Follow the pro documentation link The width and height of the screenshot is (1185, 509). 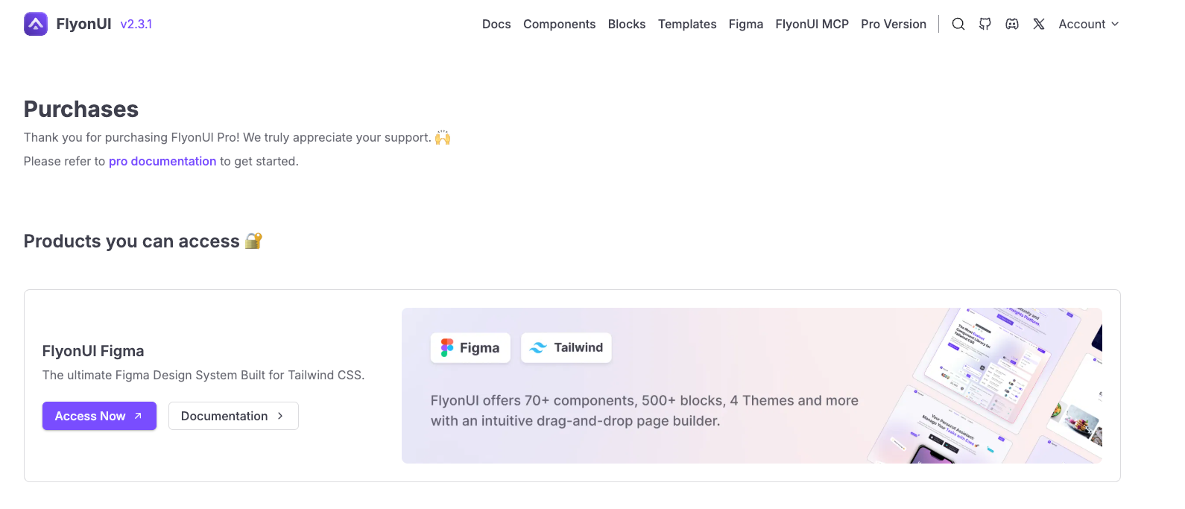coord(162,161)
